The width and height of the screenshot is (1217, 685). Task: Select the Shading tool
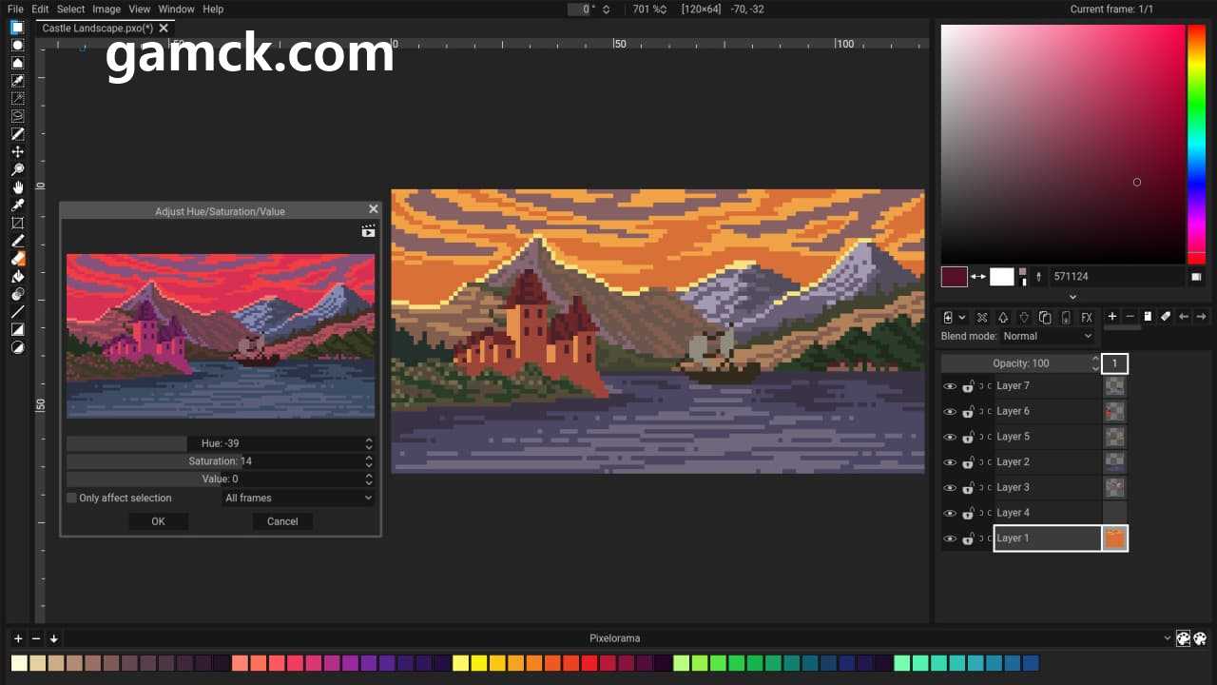[17, 294]
